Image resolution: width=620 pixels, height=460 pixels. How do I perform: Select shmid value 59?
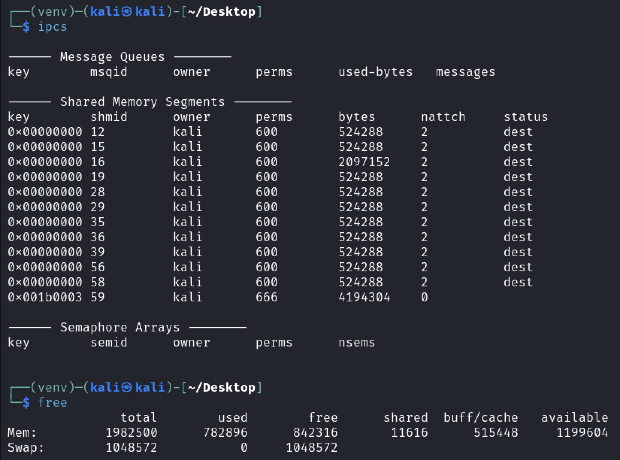coord(98,297)
